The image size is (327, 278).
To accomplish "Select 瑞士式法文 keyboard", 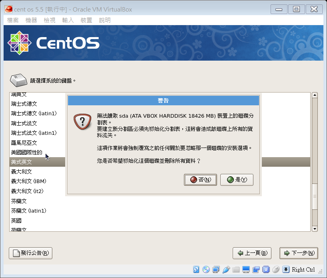I will click(x=24, y=123).
